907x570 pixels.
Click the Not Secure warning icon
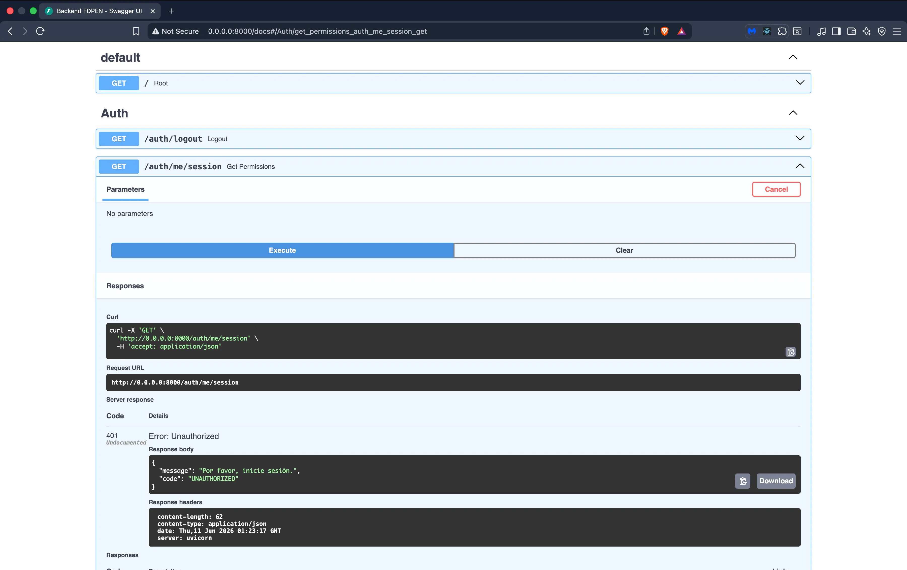(x=155, y=31)
